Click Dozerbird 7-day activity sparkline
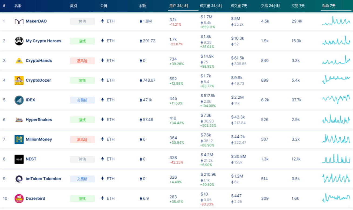The image size is (353, 210). 336,198
